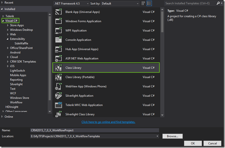Viewport: 225px width, 148px height.
Task: Select the SideWaffle category
Action: (21, 43)
